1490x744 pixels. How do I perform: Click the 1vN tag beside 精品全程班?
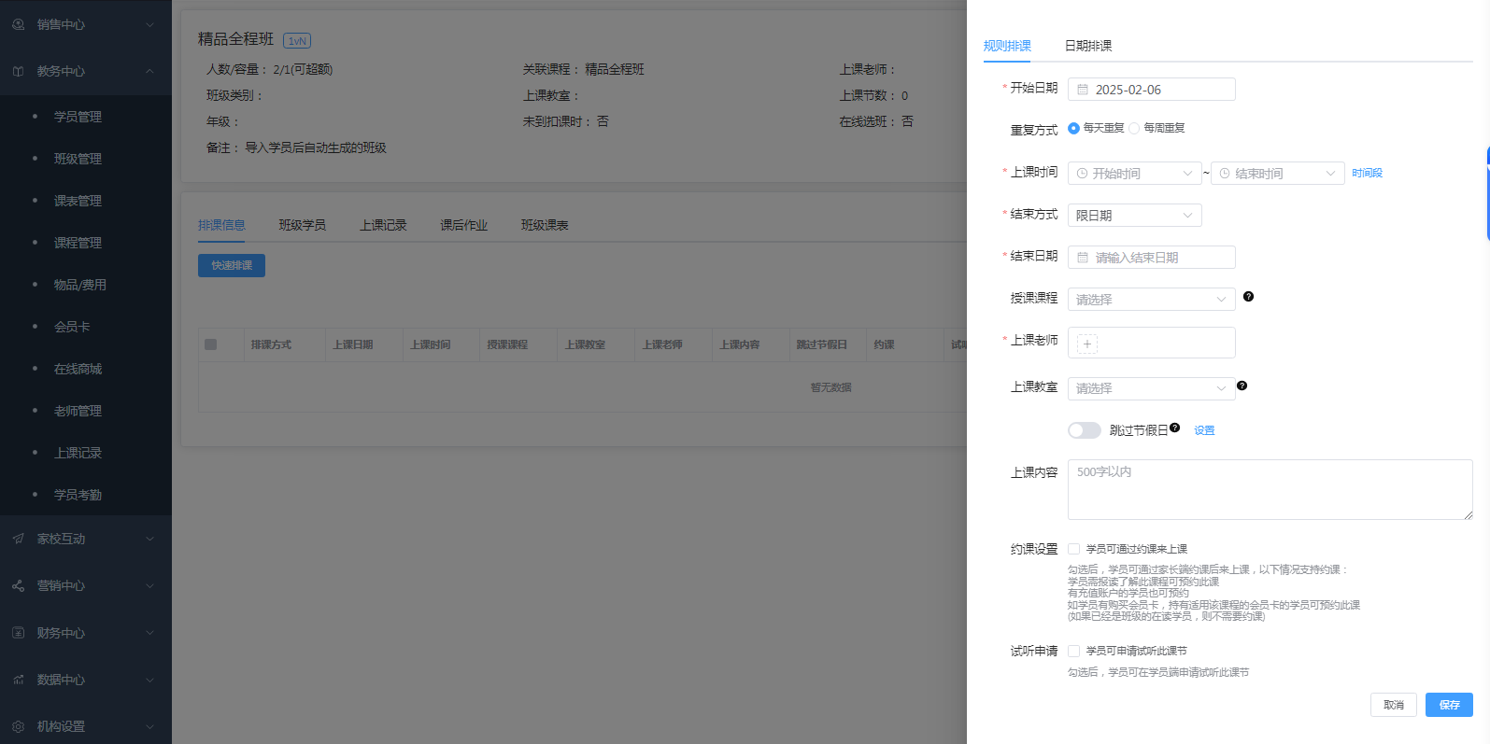click(297, 40)
